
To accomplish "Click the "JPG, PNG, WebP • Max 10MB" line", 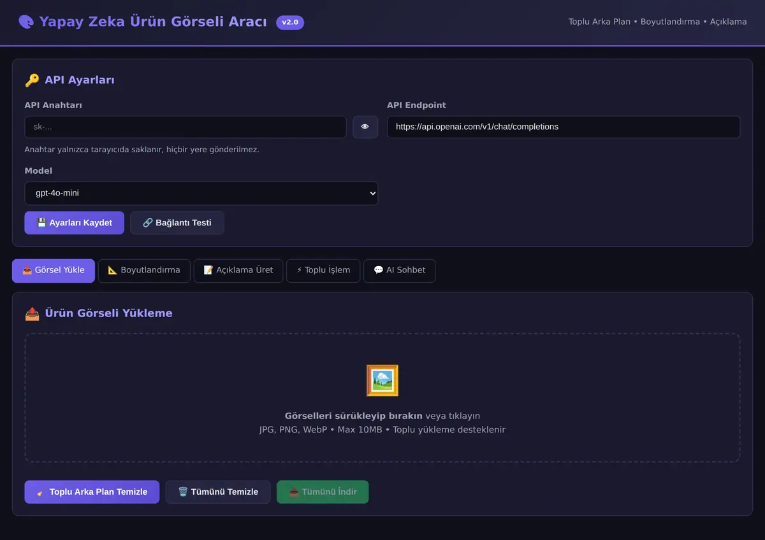I will tap(382, 430).
